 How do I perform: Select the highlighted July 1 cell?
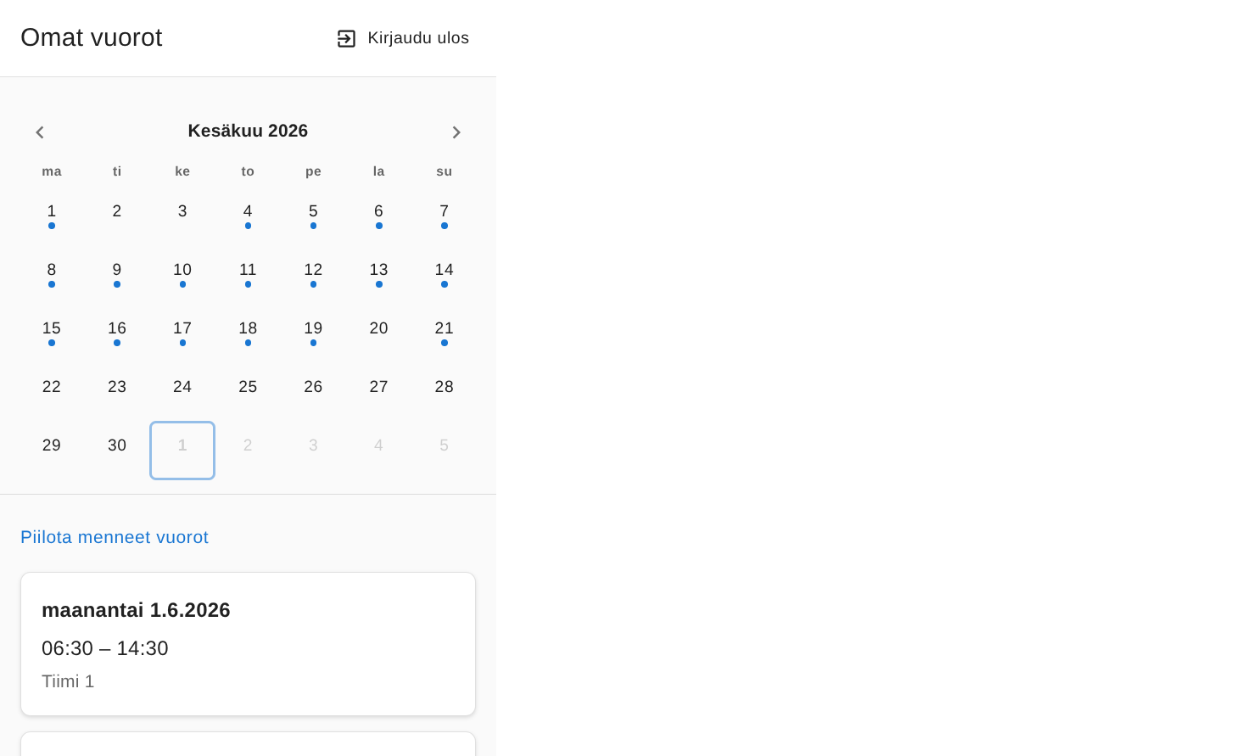point(182,451)
